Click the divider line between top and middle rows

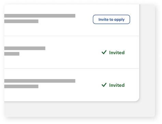point(72,36)
